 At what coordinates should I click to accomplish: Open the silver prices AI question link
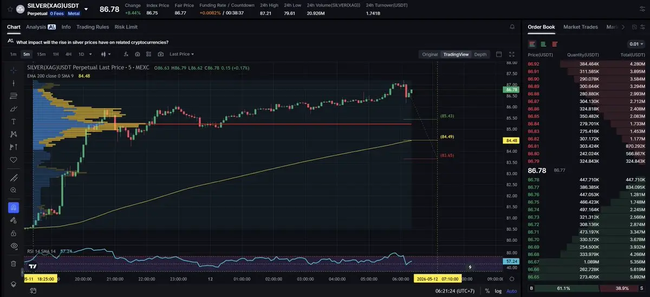pos(92,42)
